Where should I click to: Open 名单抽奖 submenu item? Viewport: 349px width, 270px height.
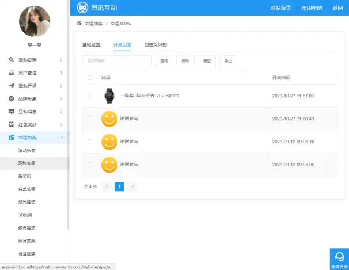tap(26, 189)
